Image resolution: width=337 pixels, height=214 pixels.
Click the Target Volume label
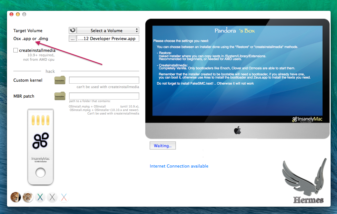point(28,31)
